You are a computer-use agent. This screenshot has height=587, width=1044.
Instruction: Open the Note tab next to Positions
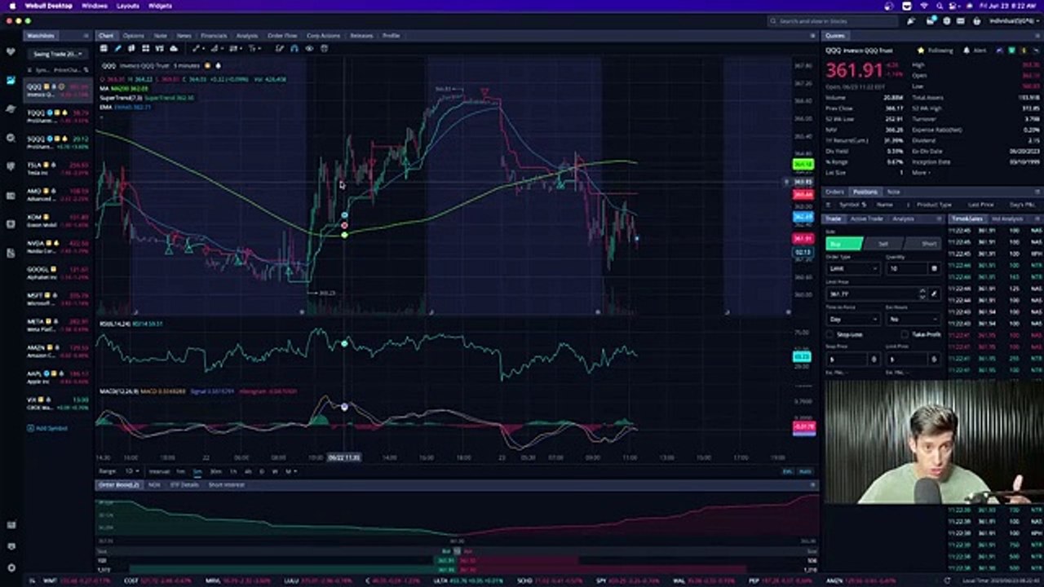click(x=893, y=192)
